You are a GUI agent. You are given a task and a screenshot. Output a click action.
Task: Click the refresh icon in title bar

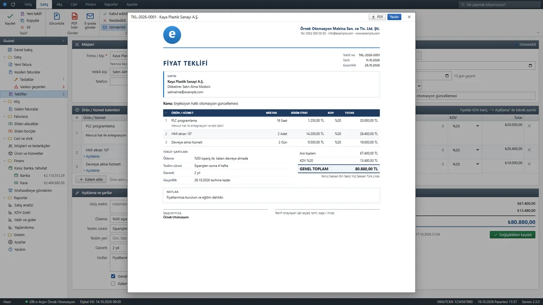click(13, 4)
